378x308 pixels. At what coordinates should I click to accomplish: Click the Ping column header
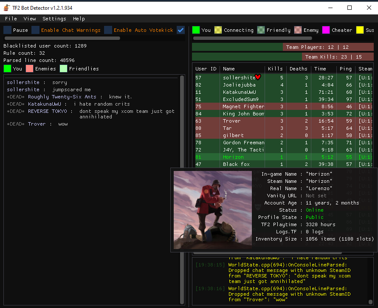345,69
